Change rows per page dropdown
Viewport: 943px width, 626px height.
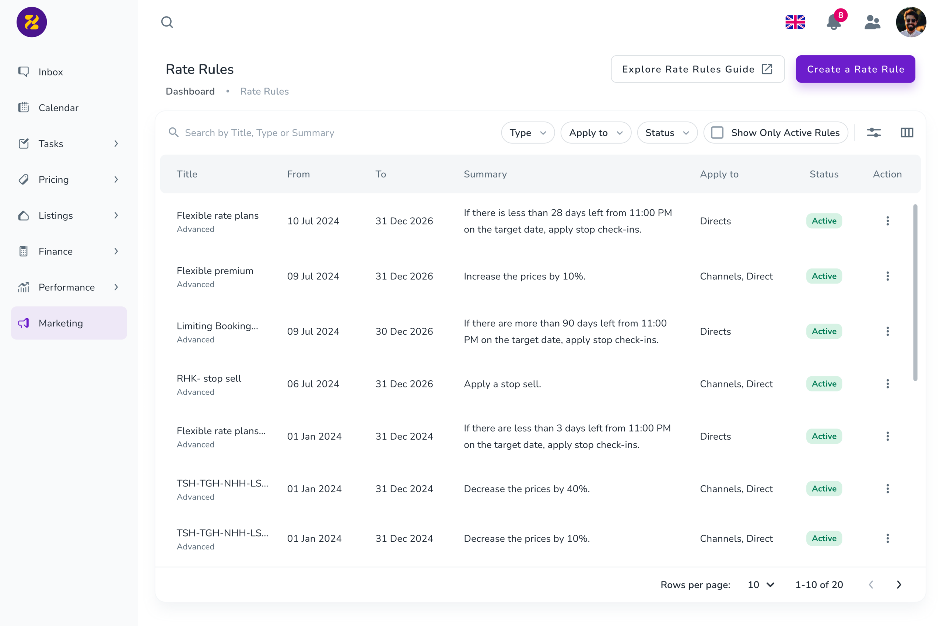[761, 584]
